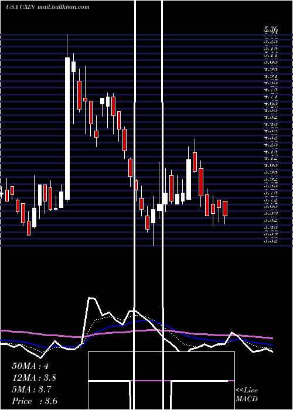
Task: Click the 3.32 bottom price axis label
Action: (x=271, y=241)
